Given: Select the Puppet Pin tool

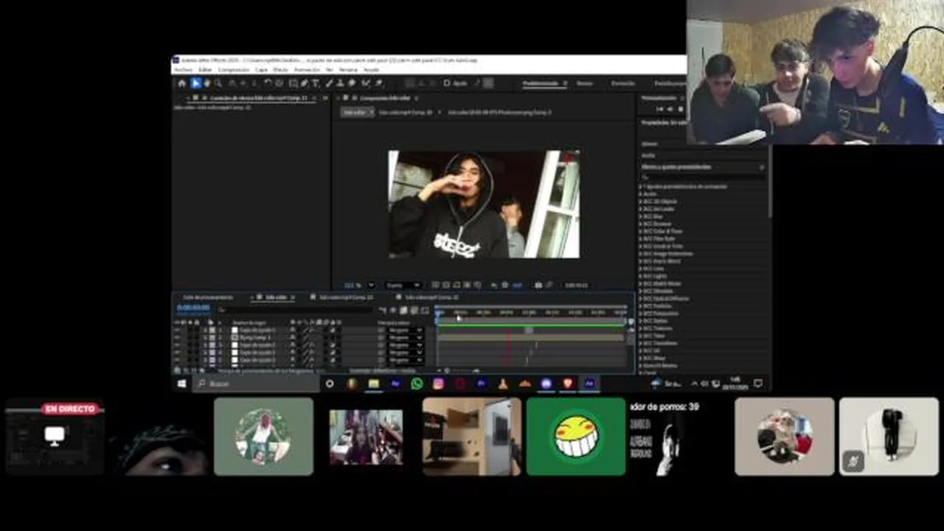Looking at the screenshot, I should click(378, 83).
